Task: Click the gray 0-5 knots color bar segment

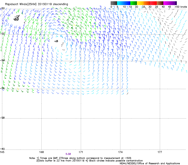Action: [x=114, y=3]
